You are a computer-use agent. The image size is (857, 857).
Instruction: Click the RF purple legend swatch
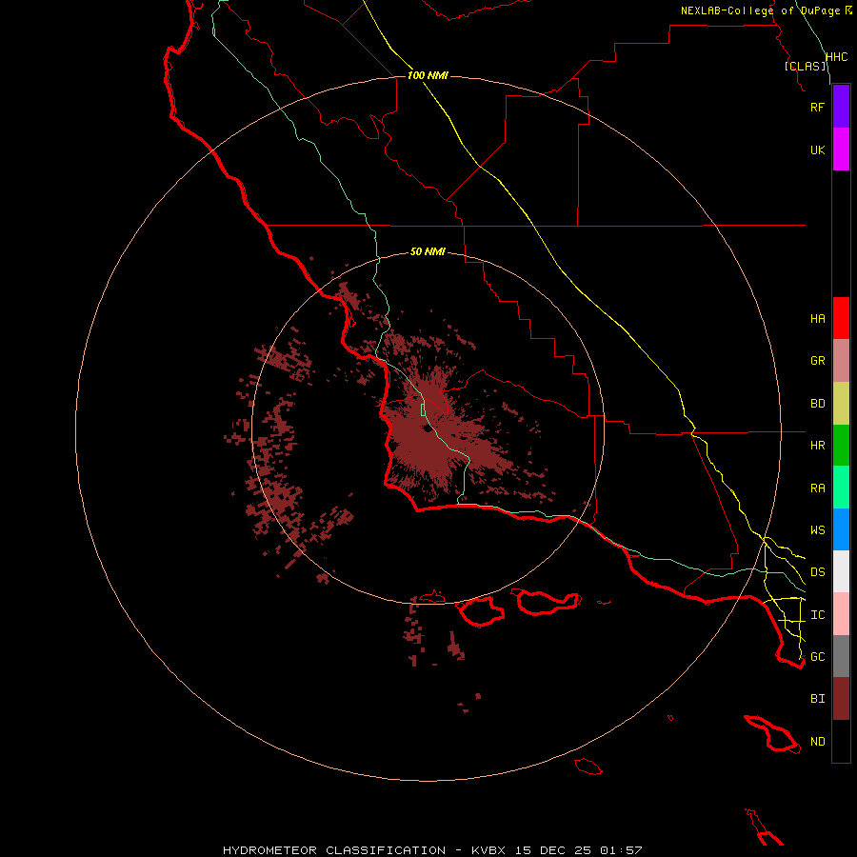(841, 107)
